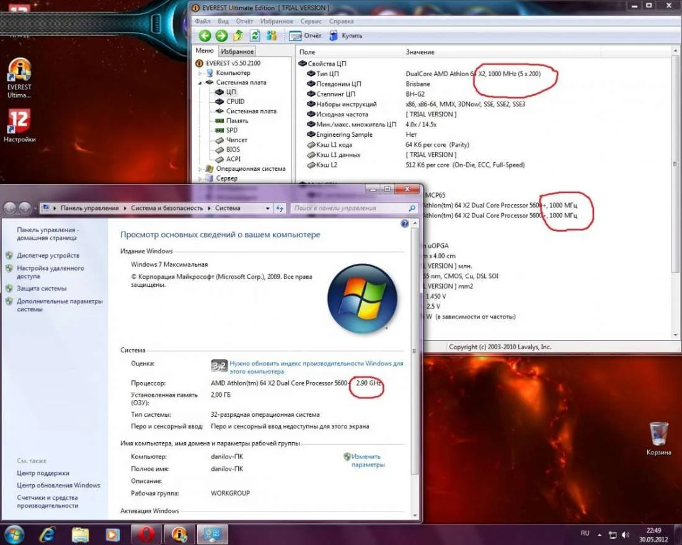Click the Refresh icon in EVEREST toolbar
The image size is (682, 545).
click(x=254, y=36)
